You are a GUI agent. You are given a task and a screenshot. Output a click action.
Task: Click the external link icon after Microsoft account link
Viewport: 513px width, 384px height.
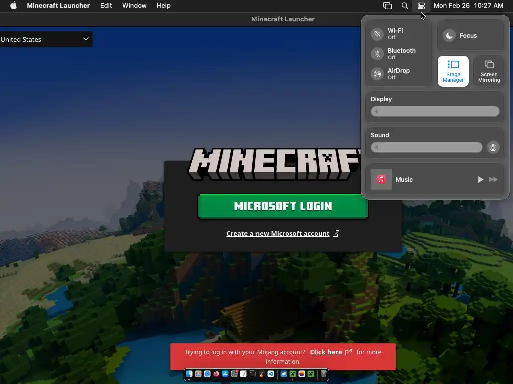(x=336, y=234)
